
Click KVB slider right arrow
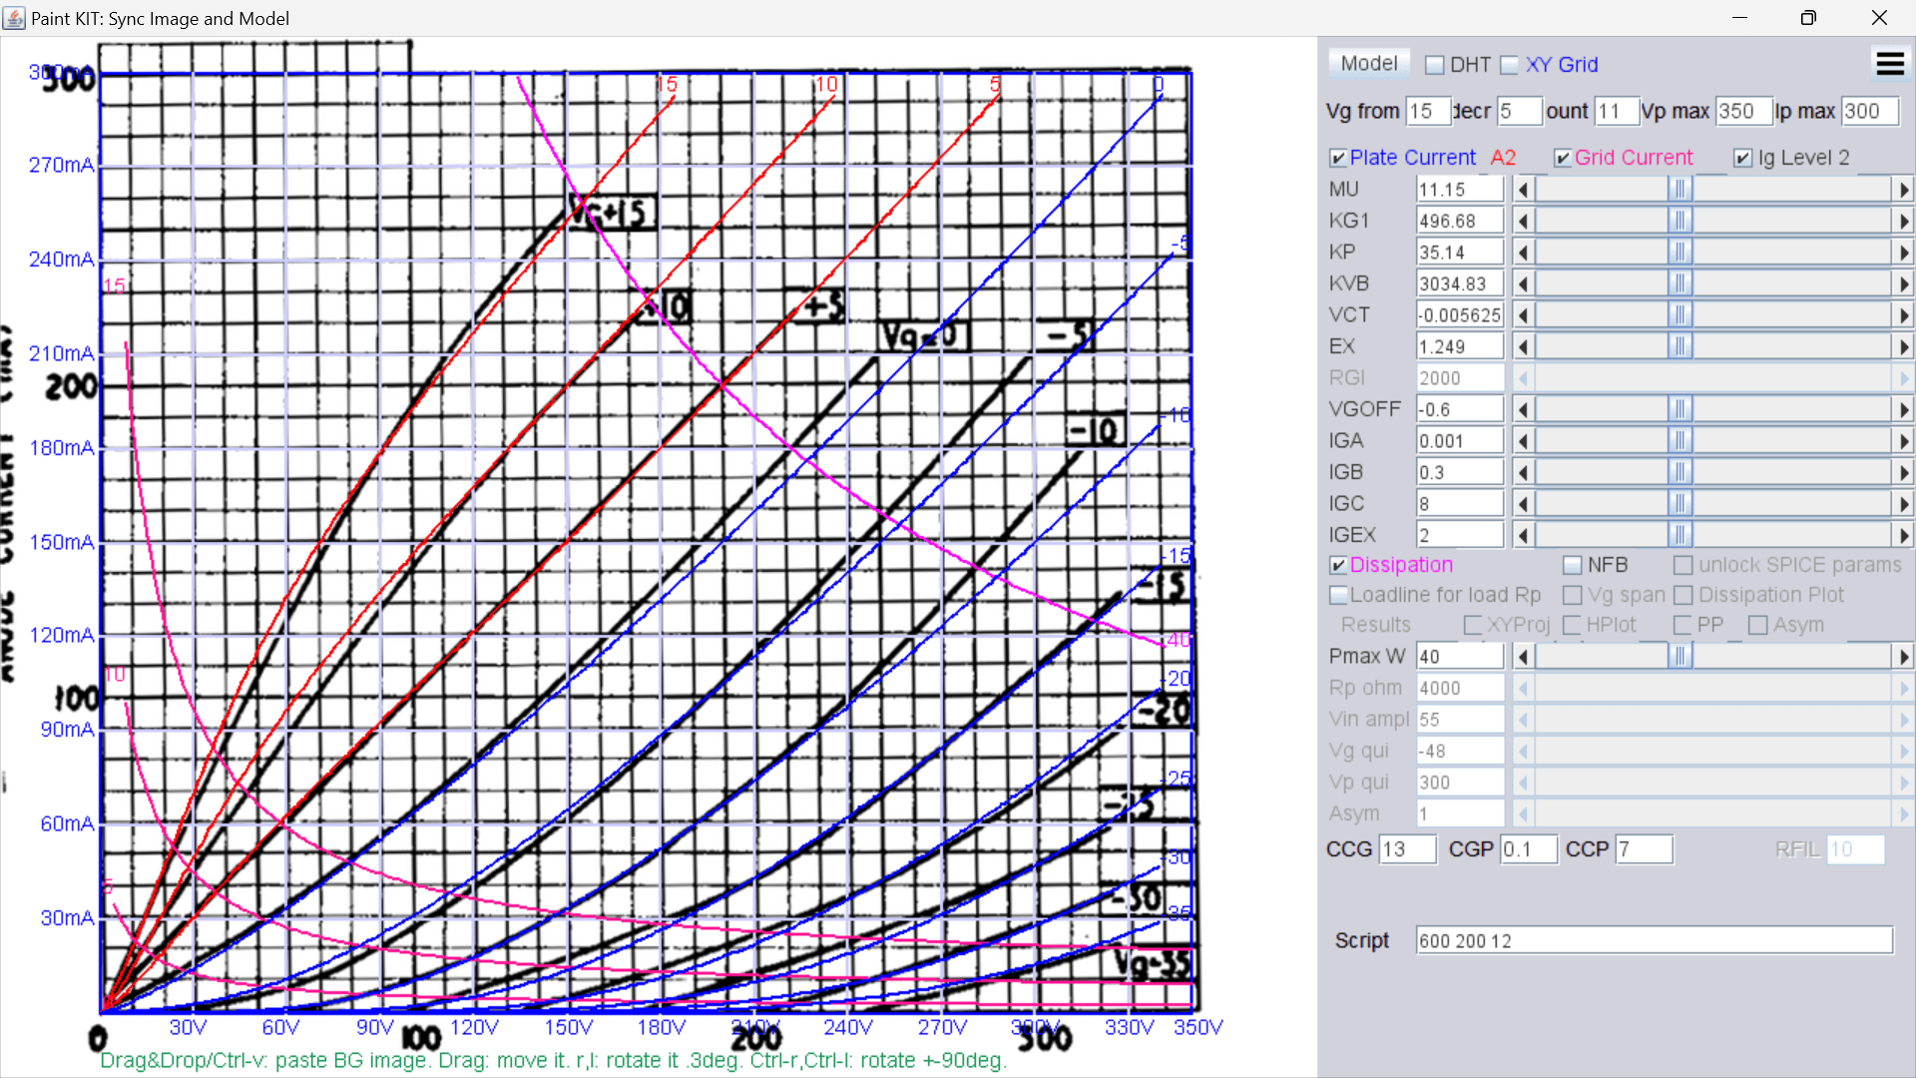pos(1904,283)
